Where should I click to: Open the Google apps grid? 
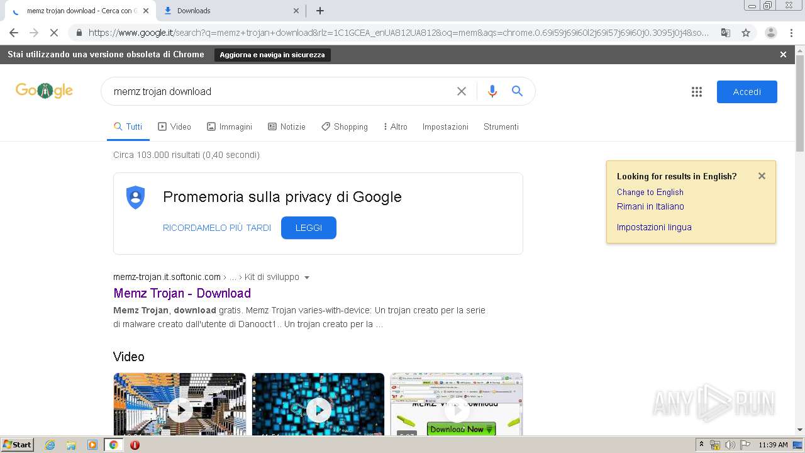tap(697, 92)
